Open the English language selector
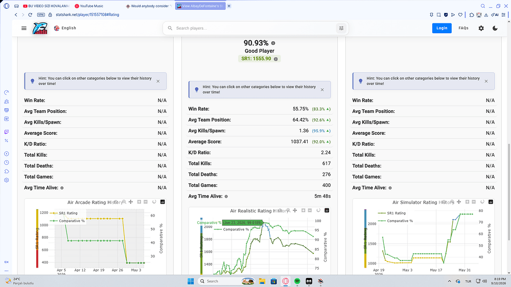The width and height of the screenshot is (511, 287). tap(65, 28)
